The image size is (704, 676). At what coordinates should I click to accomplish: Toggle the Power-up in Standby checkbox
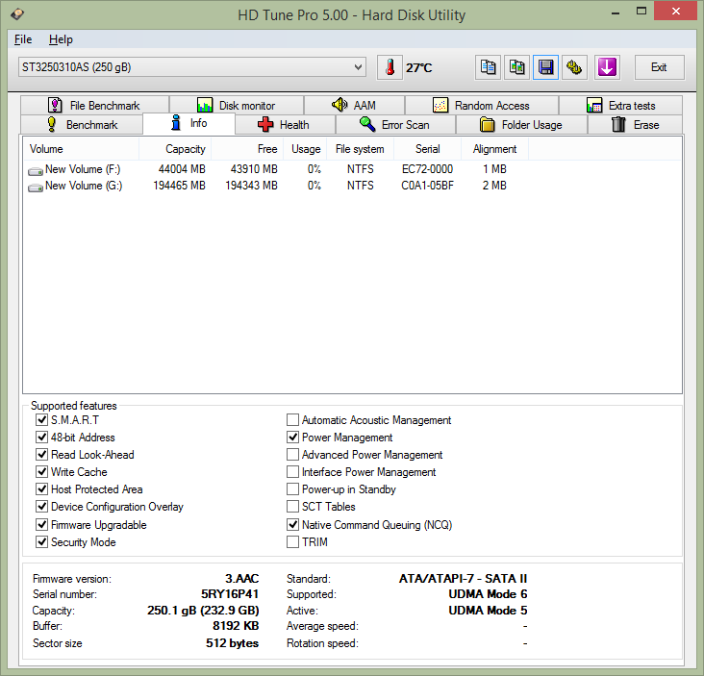[x=292, y=488]
